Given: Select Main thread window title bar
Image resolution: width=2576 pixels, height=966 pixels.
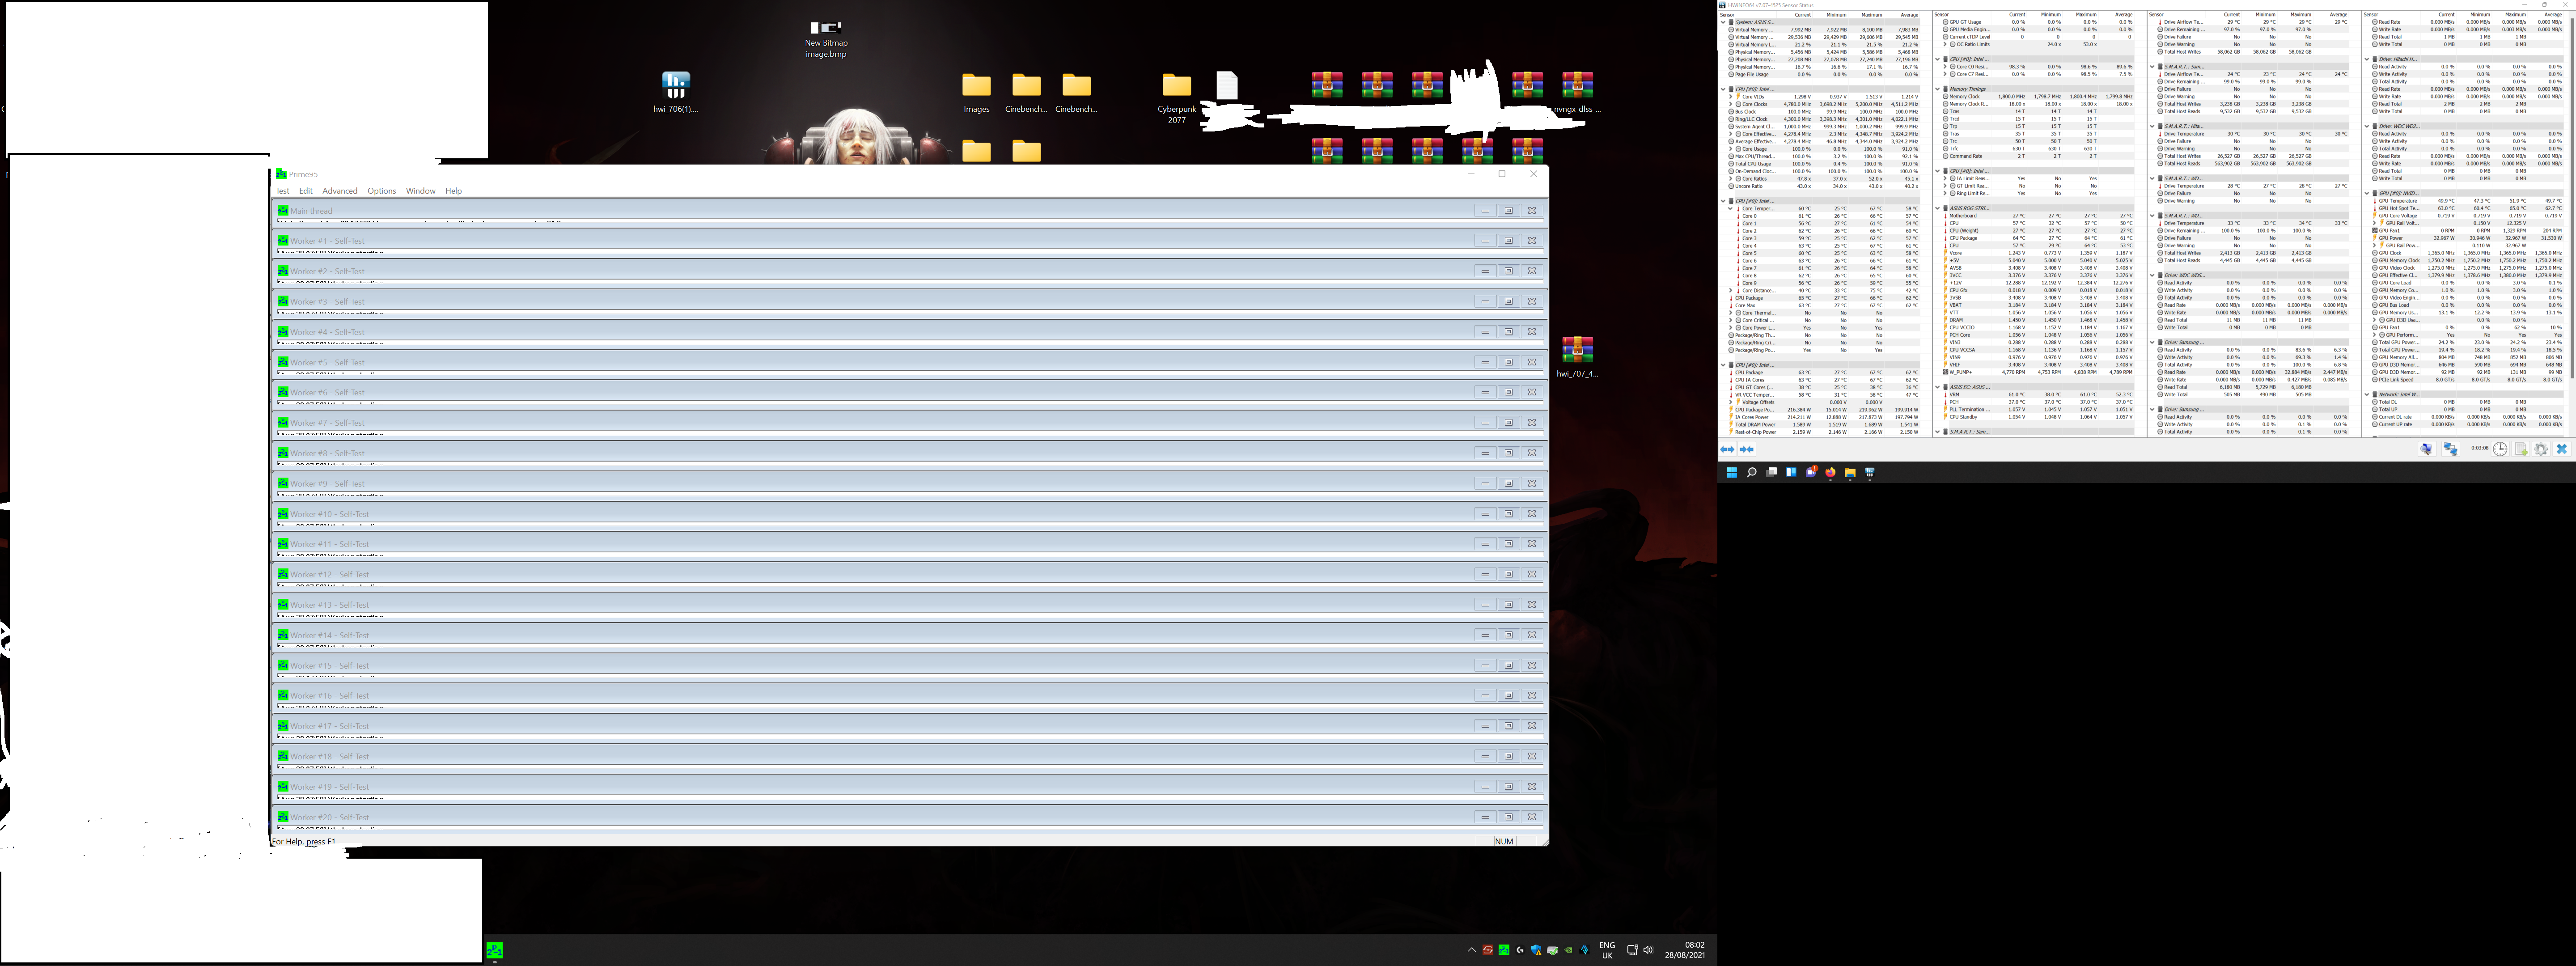Looking at the screenshot, I should click(909, 211).
